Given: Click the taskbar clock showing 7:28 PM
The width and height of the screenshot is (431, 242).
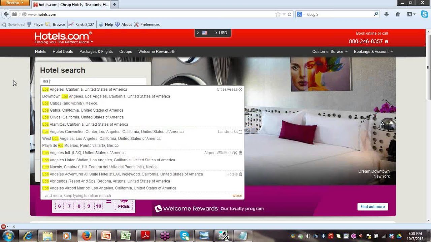Looking at the screenshot, I should coord(415,236).
